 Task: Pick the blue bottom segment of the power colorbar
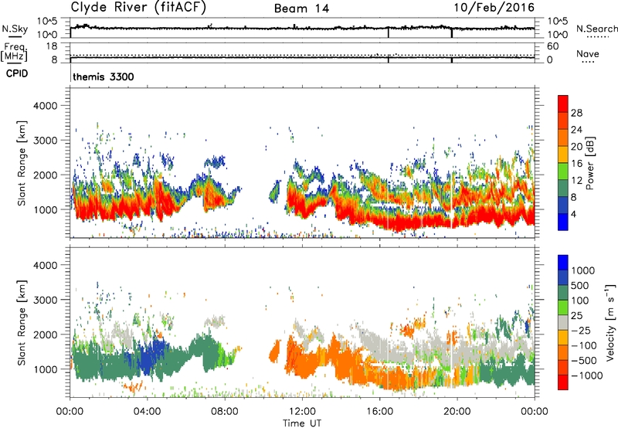point(563,222)
